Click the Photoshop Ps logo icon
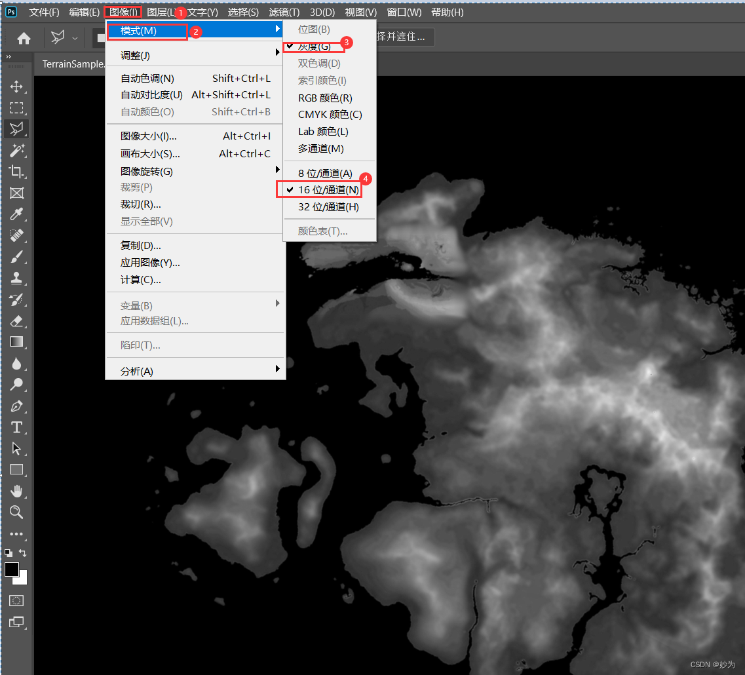Image resolution: width=745 pixels, height=675 pixels. click(x=11, y=12)
